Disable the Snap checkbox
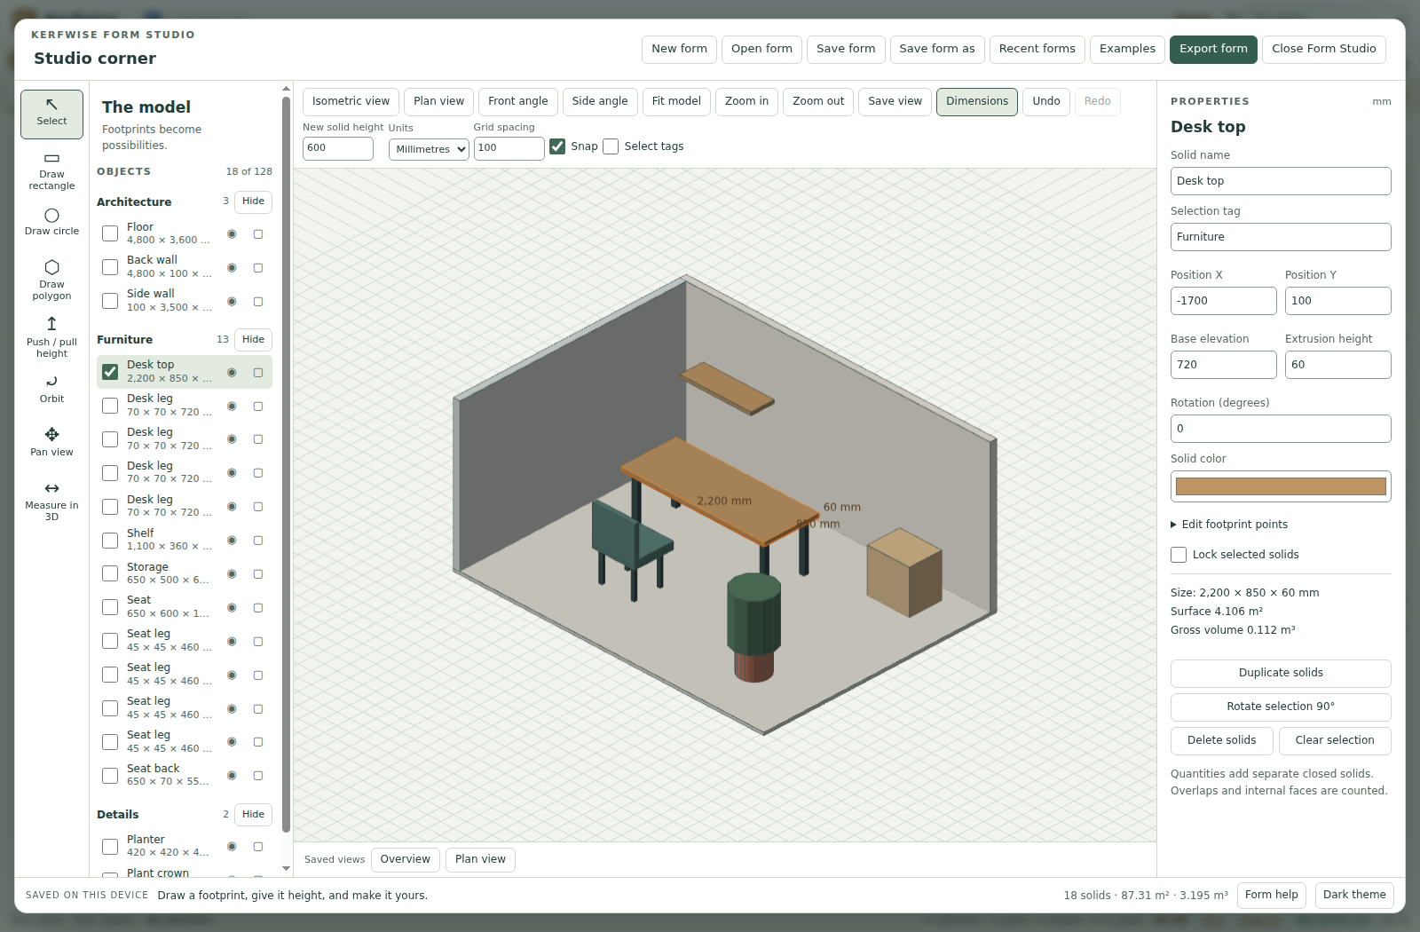The width and height of the screenshot is (1420, 932). (x=557, y=146)
